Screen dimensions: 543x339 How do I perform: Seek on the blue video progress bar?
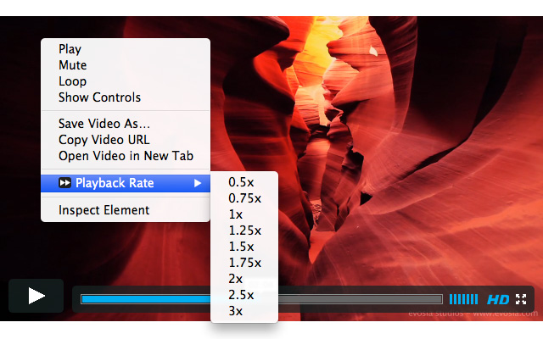(261, 299)
